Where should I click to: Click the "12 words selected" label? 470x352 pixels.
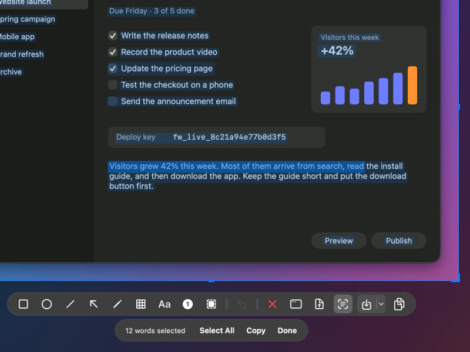point(155,330)
